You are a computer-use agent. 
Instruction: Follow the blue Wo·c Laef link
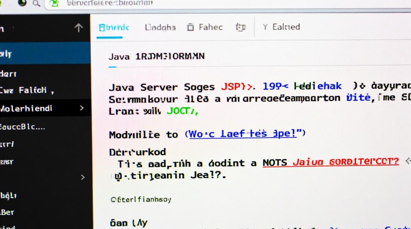coord(243,134)
